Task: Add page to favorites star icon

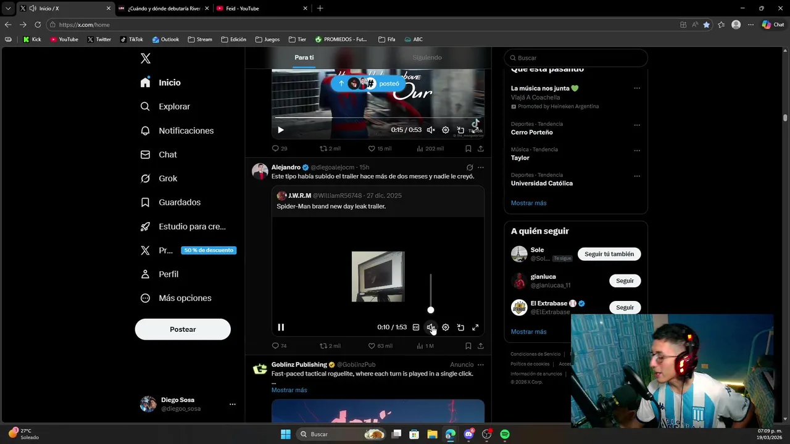Action: coord(706,25)
